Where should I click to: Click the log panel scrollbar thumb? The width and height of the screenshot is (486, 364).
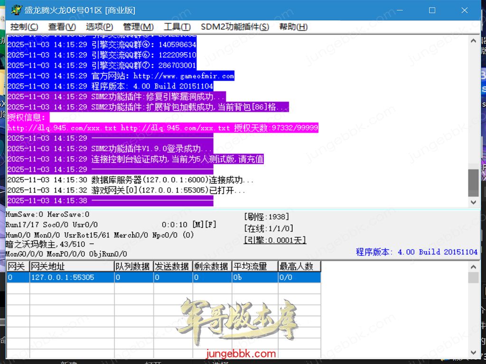[x=473, y=182]
